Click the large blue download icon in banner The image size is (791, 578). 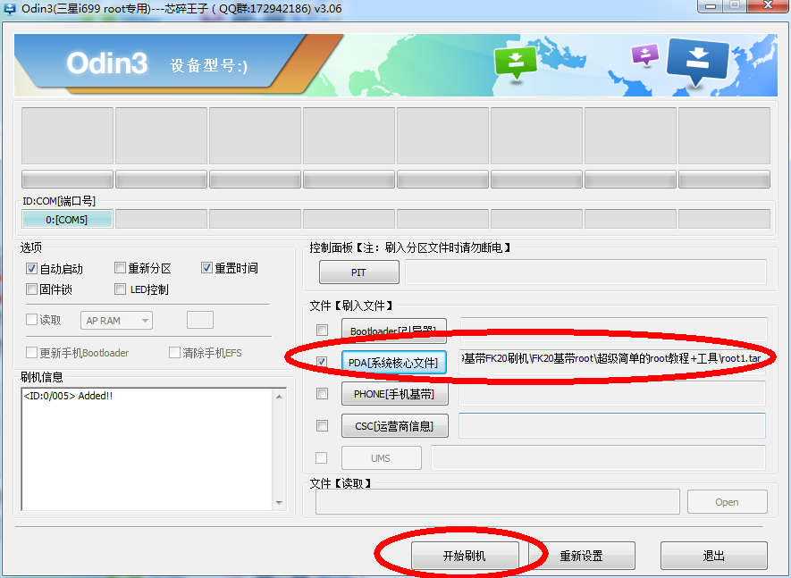pos(698,61)
